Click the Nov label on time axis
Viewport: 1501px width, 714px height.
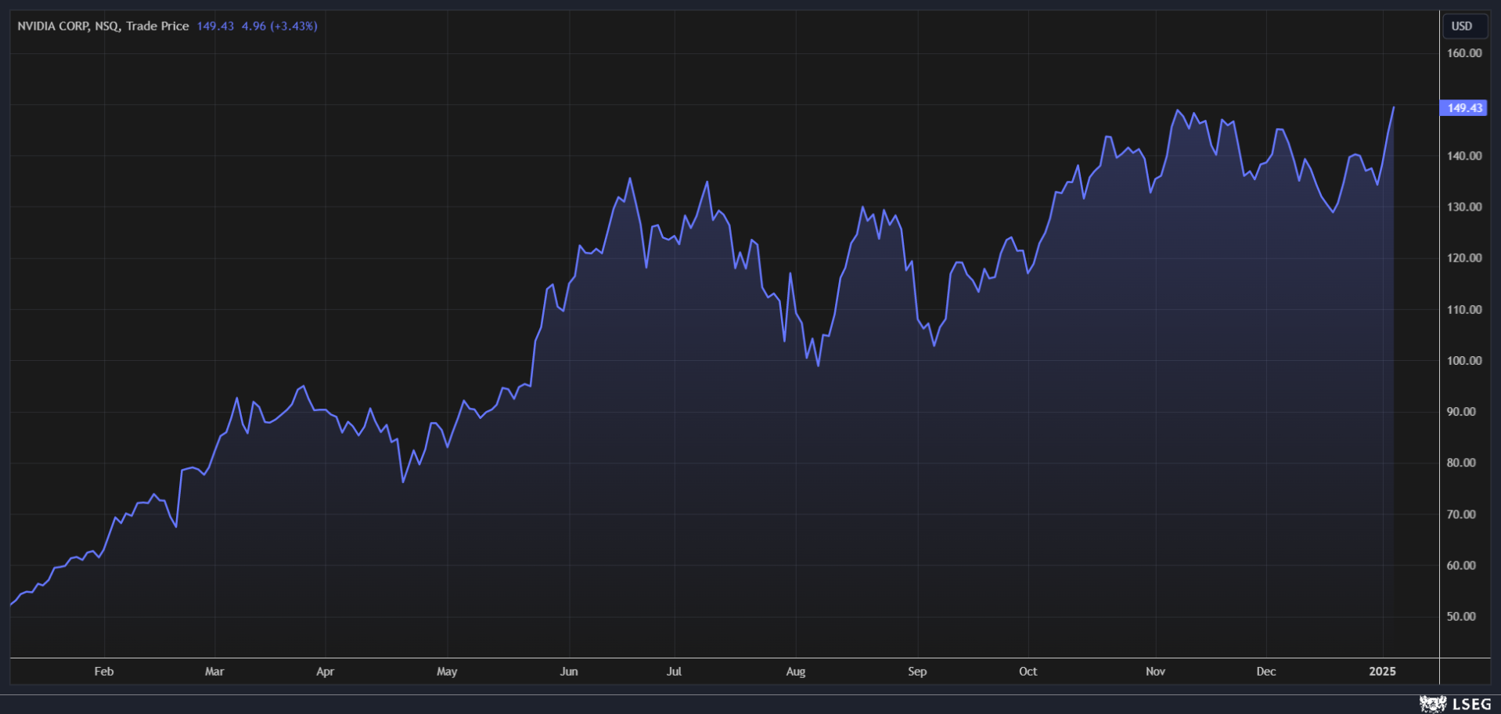pyautogui.click(x=1156, y=671)
